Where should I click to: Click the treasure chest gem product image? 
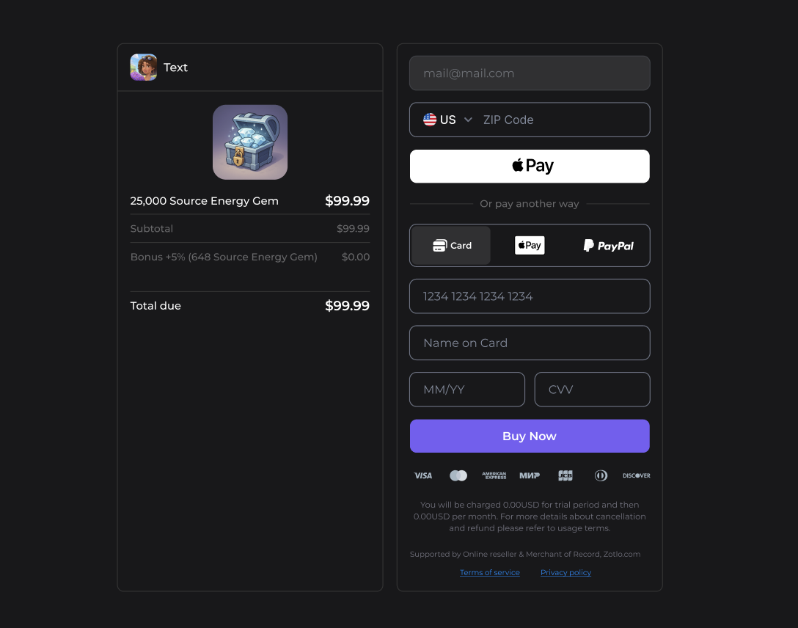pos(250,142)
